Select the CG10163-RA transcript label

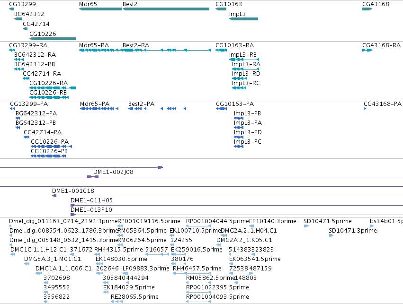click(x=234, y=45)
